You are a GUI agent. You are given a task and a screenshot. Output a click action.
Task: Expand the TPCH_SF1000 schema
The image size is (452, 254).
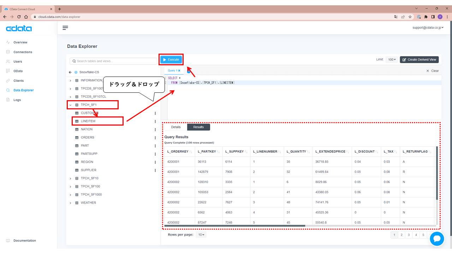(70, 195)
